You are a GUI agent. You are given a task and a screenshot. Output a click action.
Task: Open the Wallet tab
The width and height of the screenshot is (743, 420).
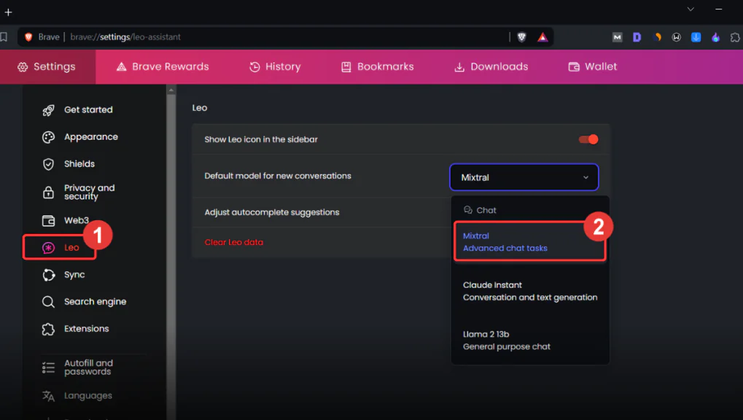[x=592, y=67]
